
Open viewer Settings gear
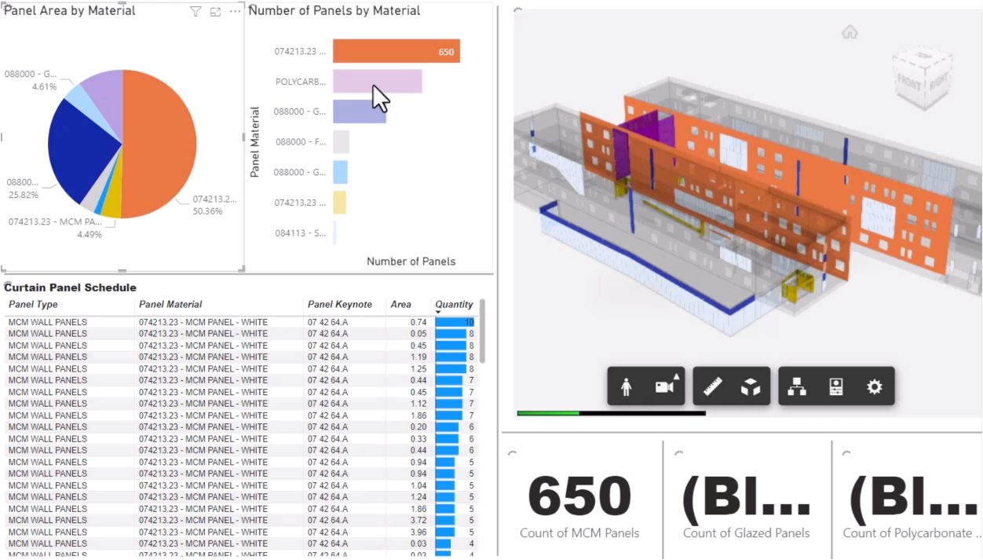pos(874,386)
